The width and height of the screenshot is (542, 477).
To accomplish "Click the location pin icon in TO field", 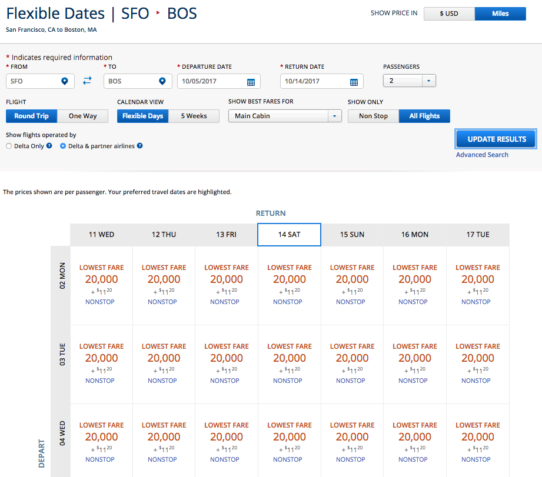I will [x=162, y=81].
